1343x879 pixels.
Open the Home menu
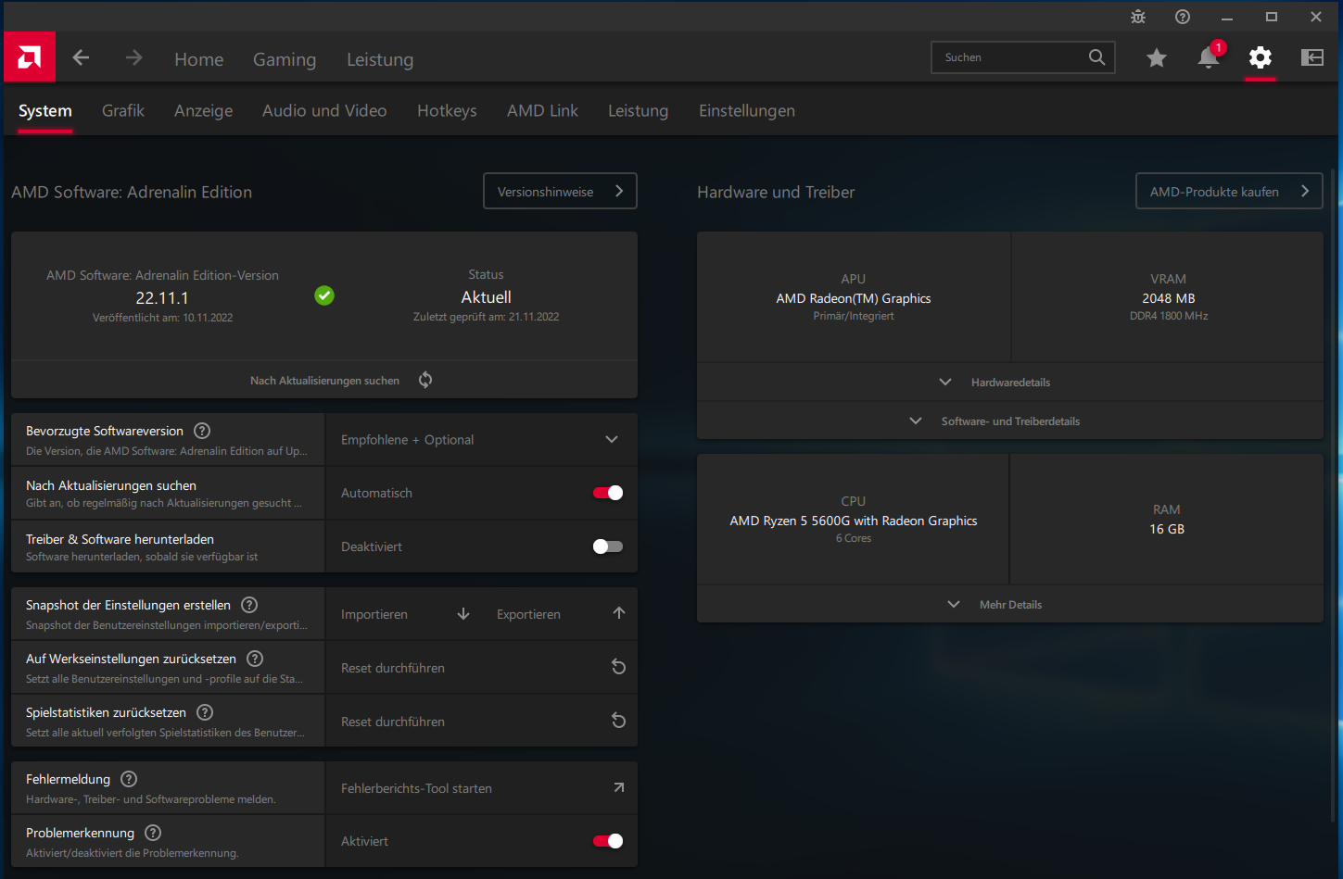199,59
